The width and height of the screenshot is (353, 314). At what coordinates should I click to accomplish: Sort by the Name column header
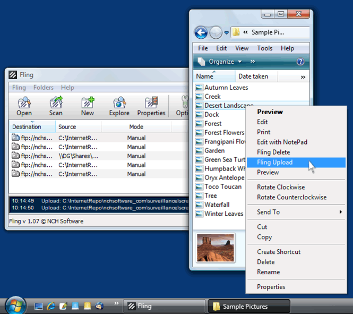click(214, 77)
